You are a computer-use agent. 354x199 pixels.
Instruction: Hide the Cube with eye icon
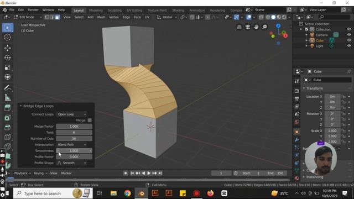coord(349,40)
